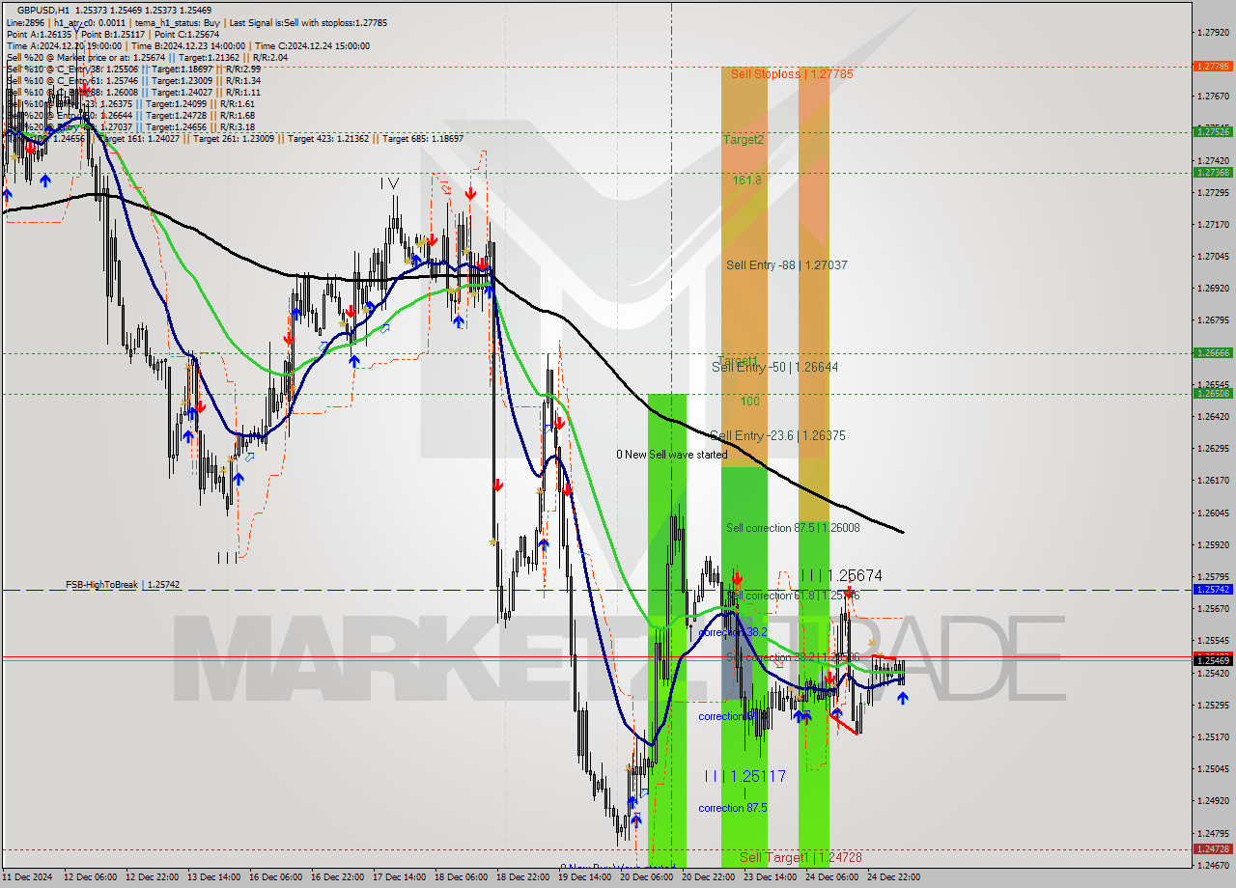This screenshot has height=888, width=1236.
Task: Click the 'Target 685: 1.18697' text
Action: click(x=423, y=139)
